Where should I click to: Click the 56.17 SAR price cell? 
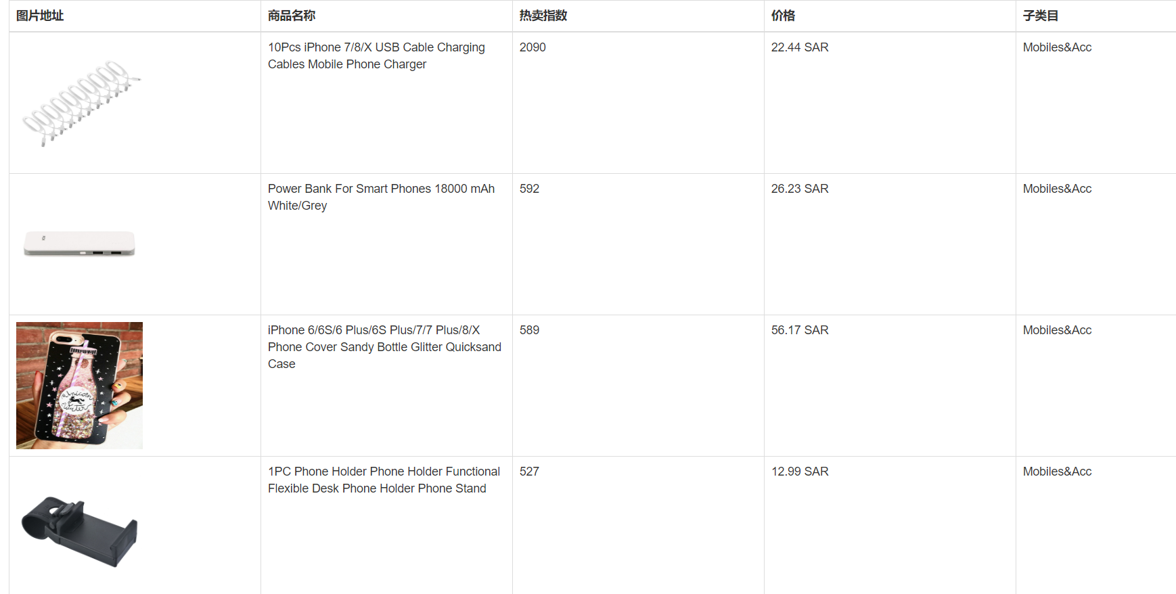coord(800,330)
